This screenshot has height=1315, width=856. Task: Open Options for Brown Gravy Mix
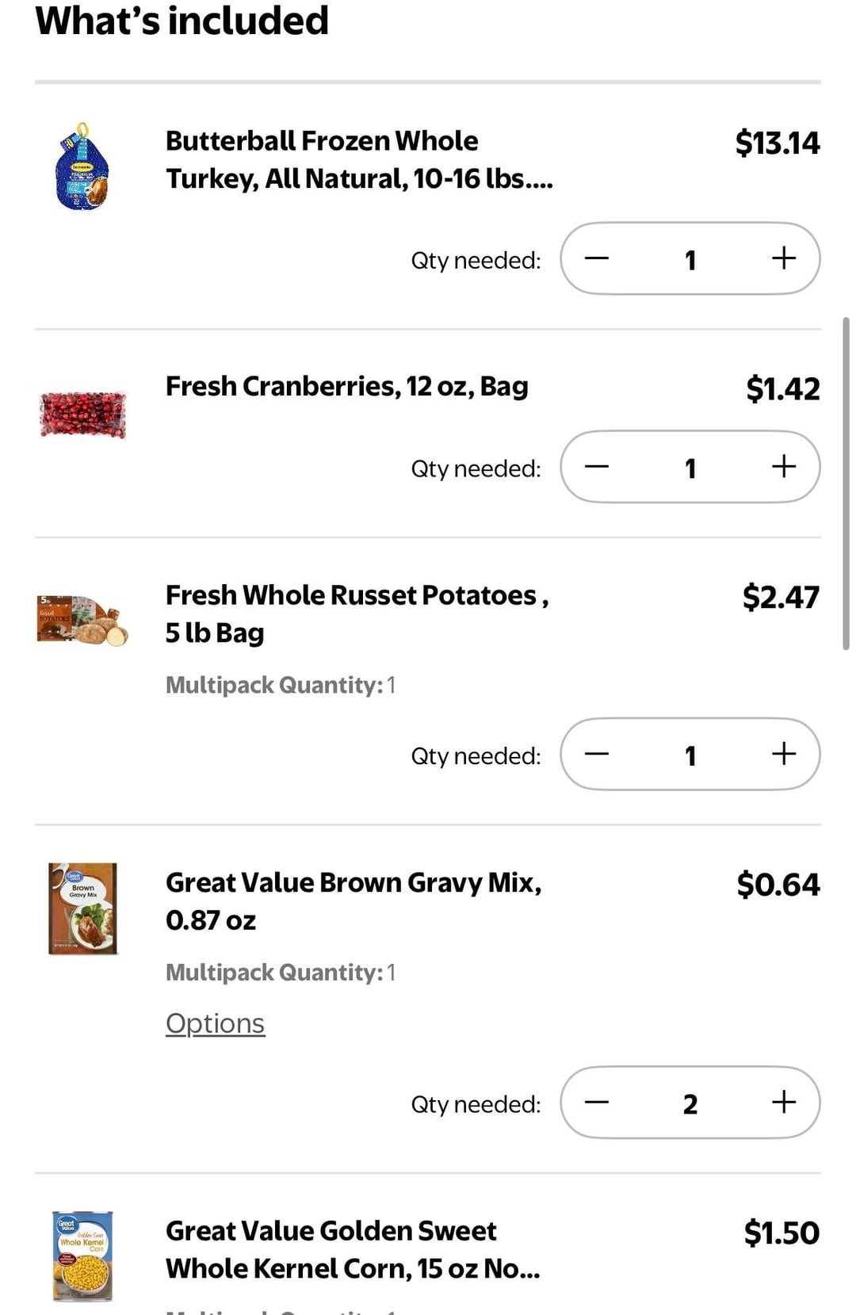(215, 1023)
